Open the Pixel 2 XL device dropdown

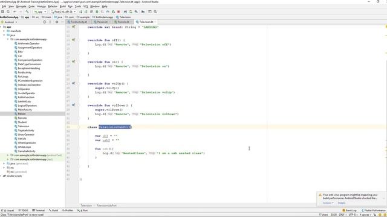pyautogui.click(x=63, y=11)
